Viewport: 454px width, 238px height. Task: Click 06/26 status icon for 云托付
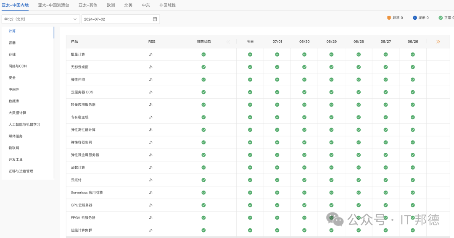pos(413,180)
